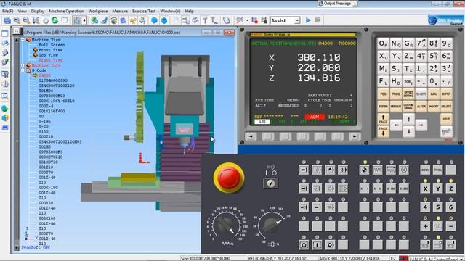Click the ABS soft key on CNC screen
This screenshot has width=465, height=261.
[x=262, y=122]
